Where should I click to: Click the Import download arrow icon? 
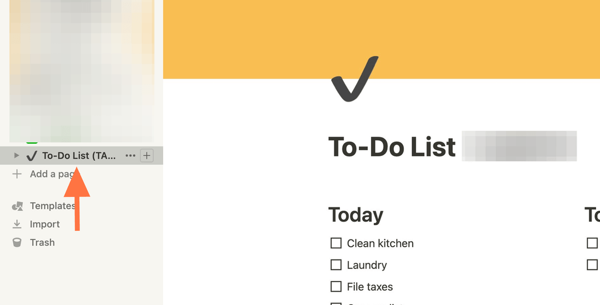[x=17, y=224]
